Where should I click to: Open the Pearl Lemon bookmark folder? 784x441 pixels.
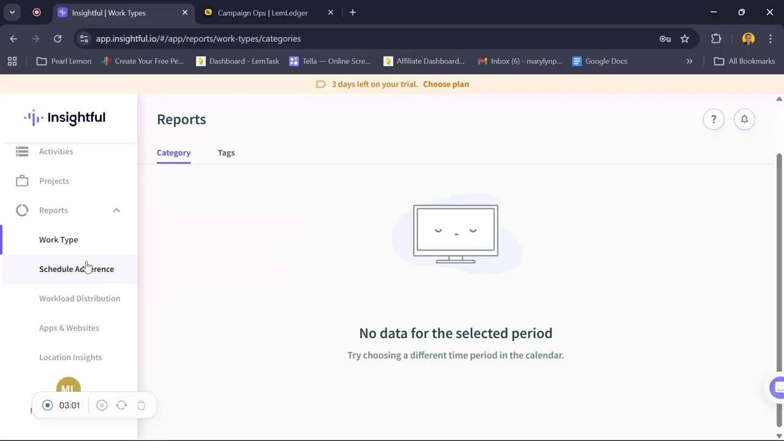(x=64, y=61)
